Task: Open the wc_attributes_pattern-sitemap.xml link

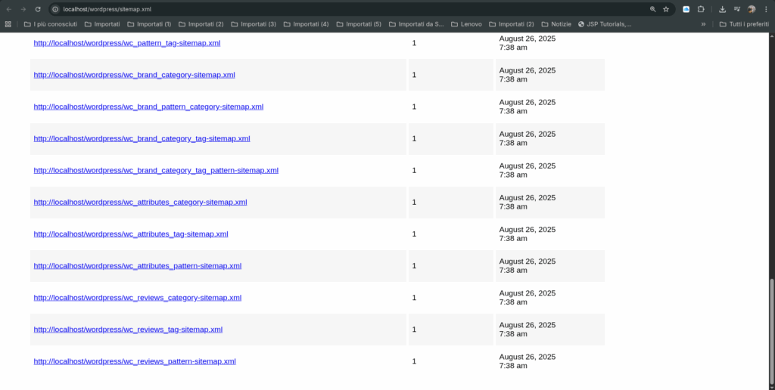Action: (x=138, y=266)
